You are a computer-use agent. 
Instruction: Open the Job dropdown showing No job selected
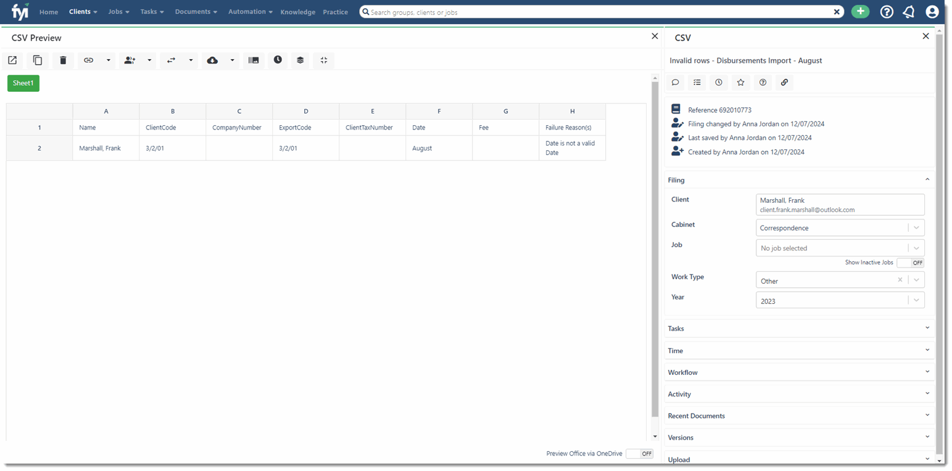(840, 248)
